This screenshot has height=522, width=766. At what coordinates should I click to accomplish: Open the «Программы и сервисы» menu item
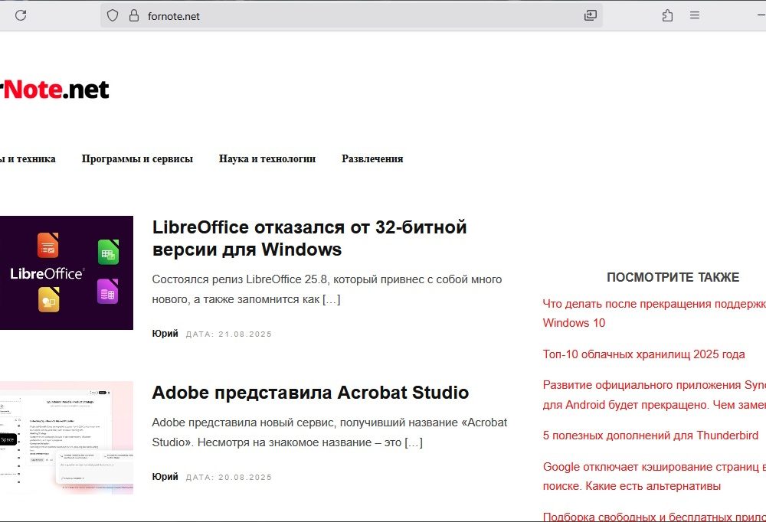[137, 159]
